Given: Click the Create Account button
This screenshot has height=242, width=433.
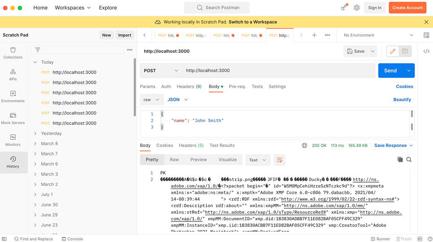Looking at the screenshot, I should [407, 8].
